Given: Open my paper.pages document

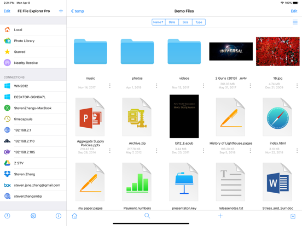Looking at the screenshot, I should click(90, 182).
